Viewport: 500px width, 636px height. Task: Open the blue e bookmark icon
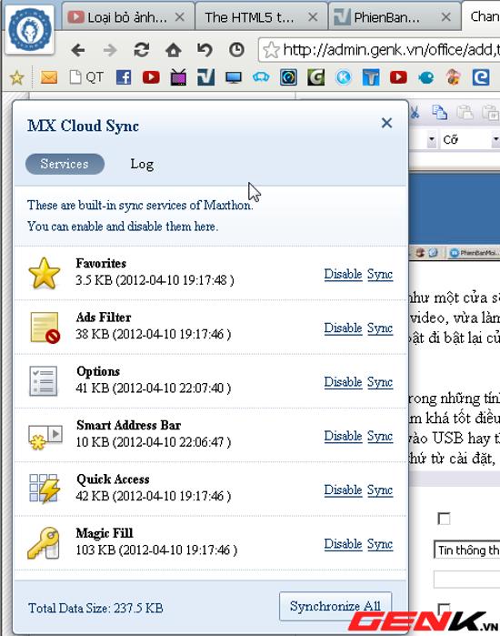click(481, 77)
